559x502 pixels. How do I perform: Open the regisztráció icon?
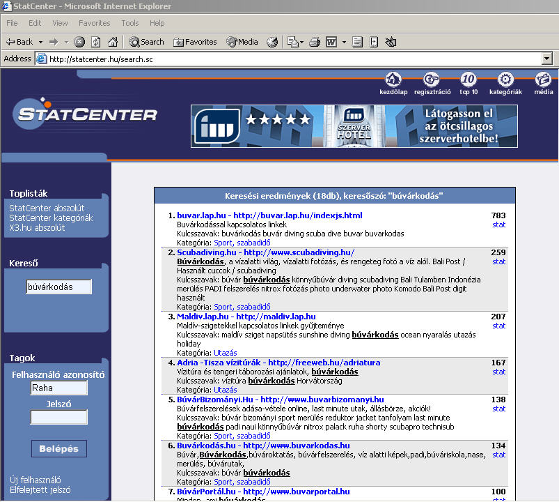432,84
